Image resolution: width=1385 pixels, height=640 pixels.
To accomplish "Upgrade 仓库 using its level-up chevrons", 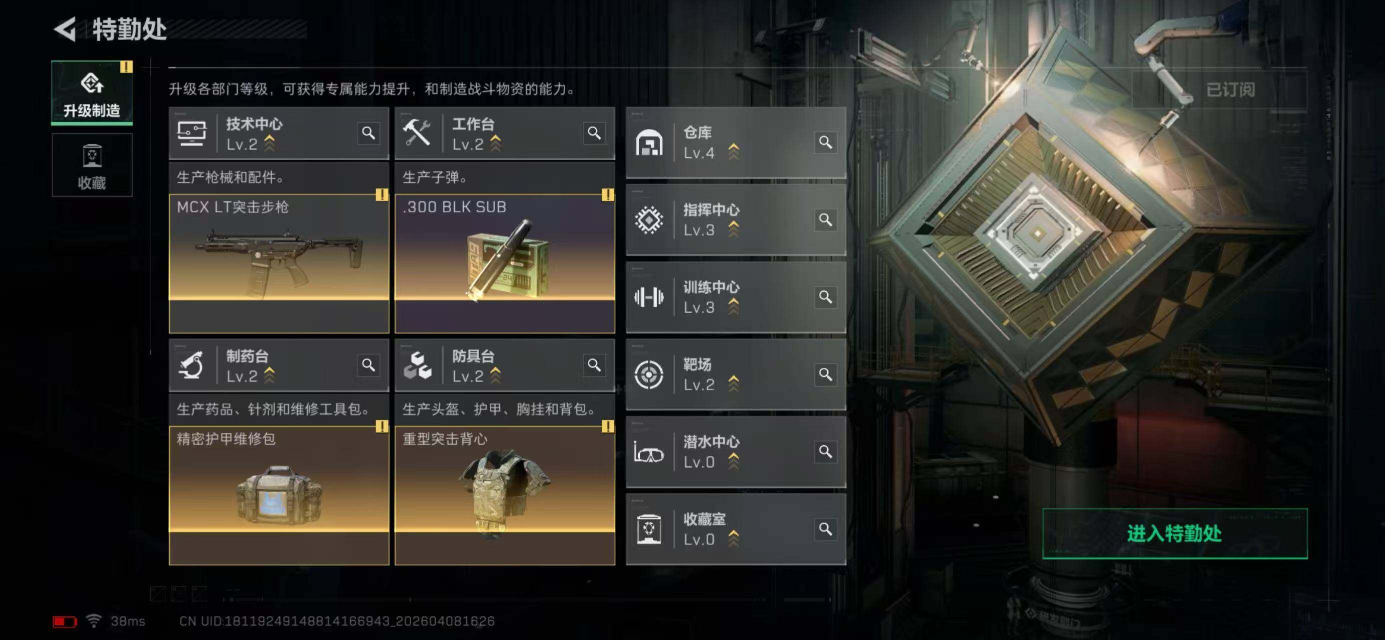I will (x=733, y=152).
